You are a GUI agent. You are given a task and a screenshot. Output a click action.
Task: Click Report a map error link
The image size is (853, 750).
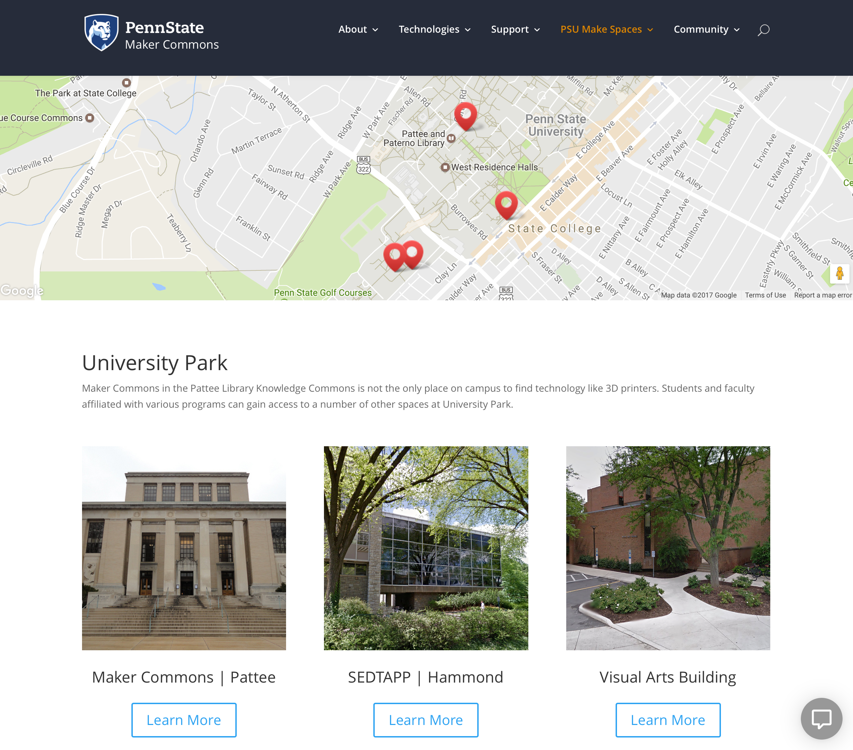point(822,295)
